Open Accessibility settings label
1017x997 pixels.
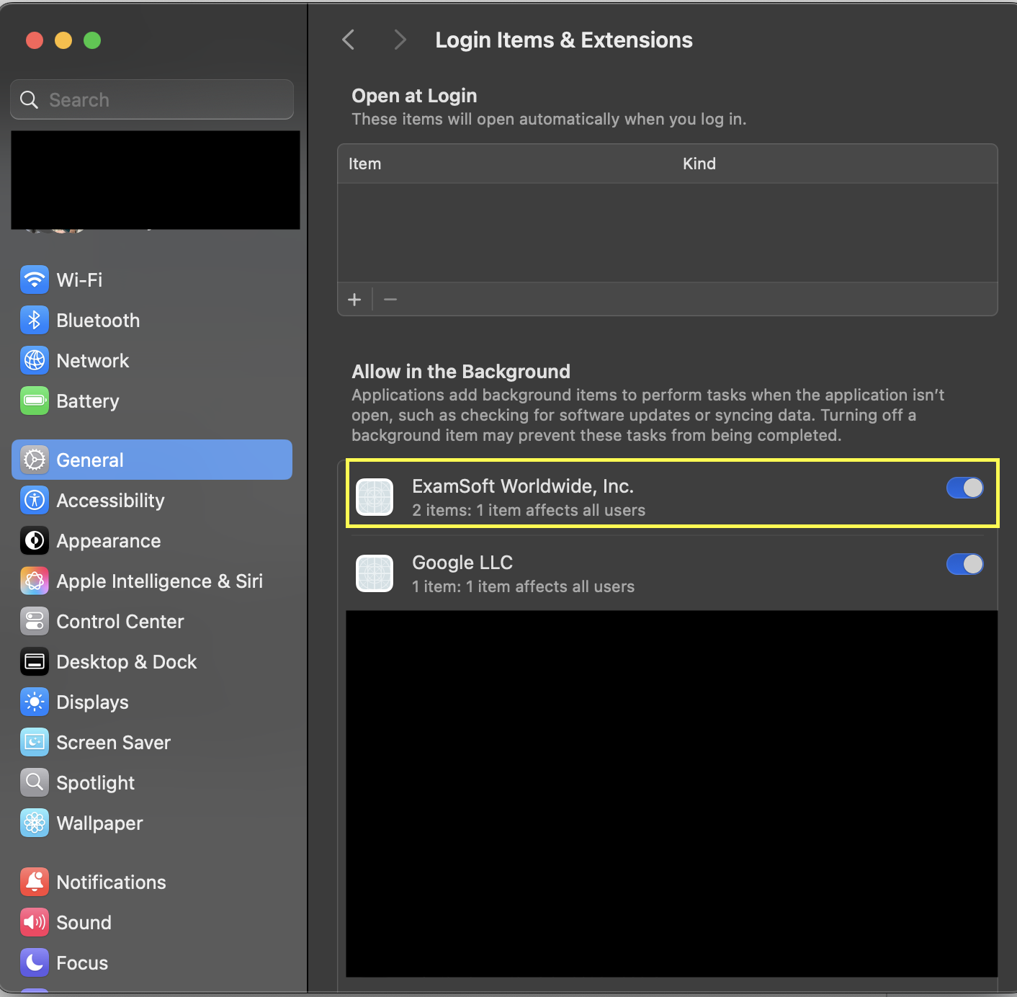click(110, 500)
